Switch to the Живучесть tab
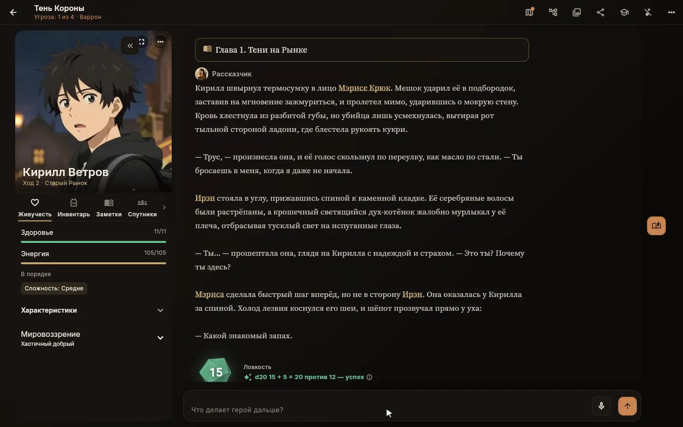 coord(35,208)
